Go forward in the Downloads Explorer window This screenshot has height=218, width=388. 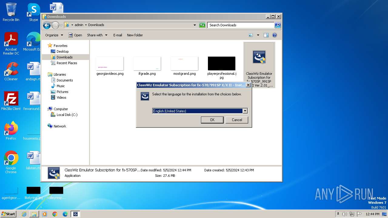[55, 25]
